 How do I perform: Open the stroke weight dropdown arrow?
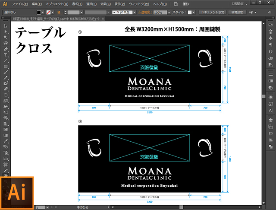tap(82, 13)
